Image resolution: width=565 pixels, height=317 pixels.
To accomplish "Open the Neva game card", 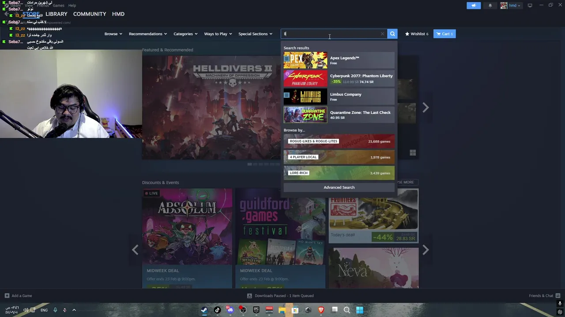I will [374, 268].
